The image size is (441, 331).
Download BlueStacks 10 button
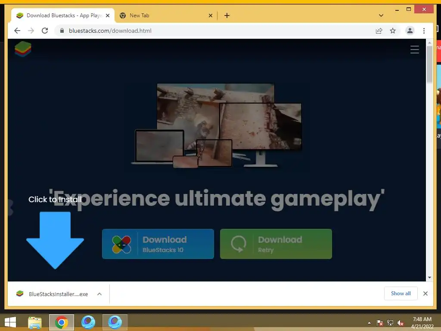[x=158, y=244]
